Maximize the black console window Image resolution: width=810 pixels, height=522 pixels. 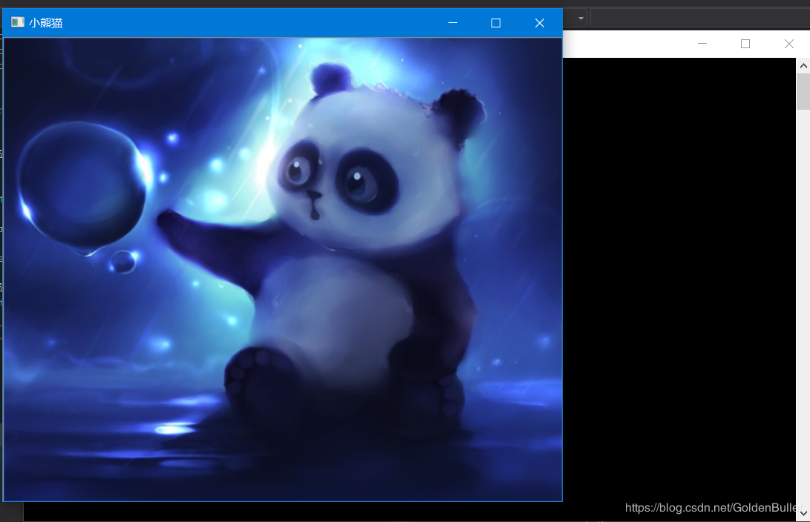point(745,44)
